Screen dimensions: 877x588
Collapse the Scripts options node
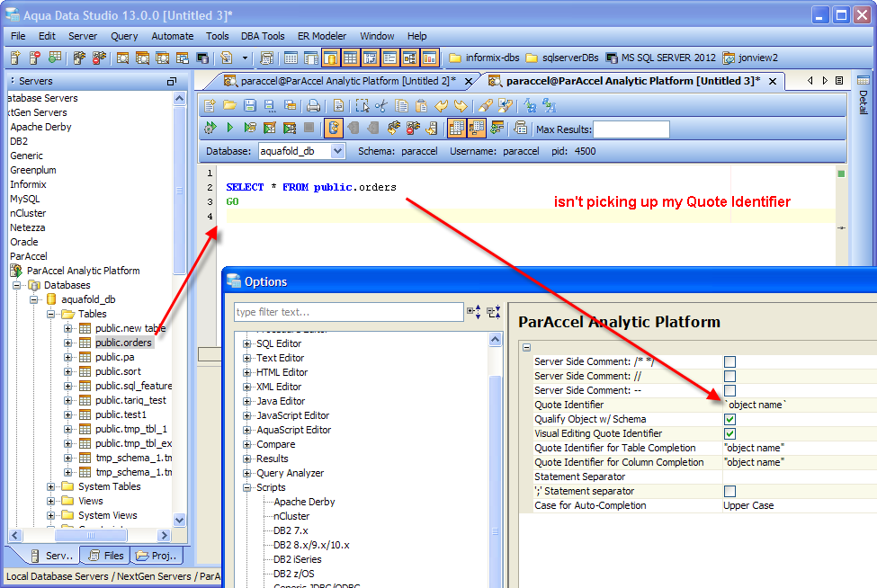click(x=246, y=487)
